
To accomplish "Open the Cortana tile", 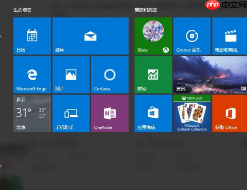I will coord(110,75).
